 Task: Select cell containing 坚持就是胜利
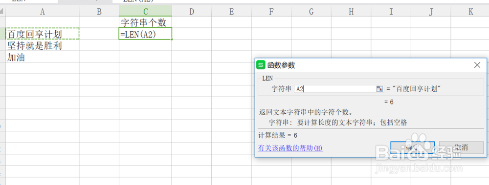click(x=43, y=45)
